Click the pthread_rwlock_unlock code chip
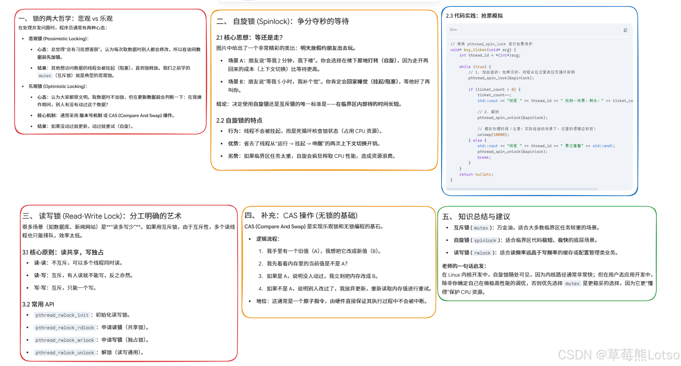 coord(65,353)
